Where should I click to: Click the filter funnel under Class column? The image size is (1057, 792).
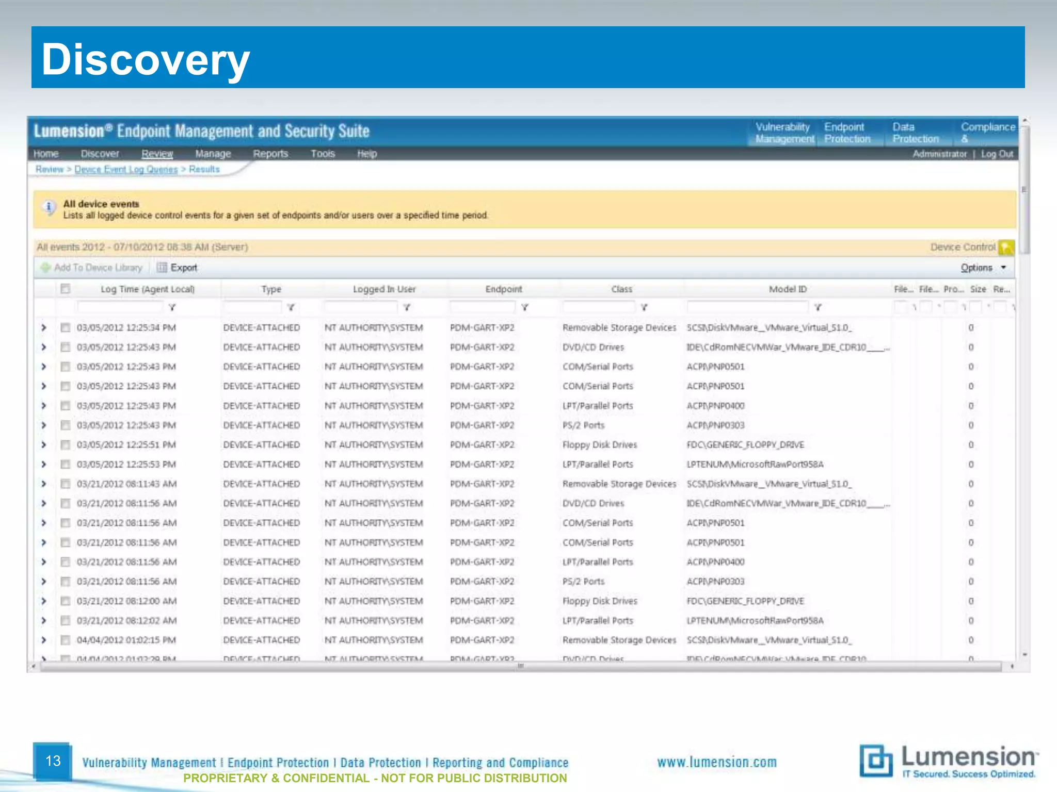[644, 307]
